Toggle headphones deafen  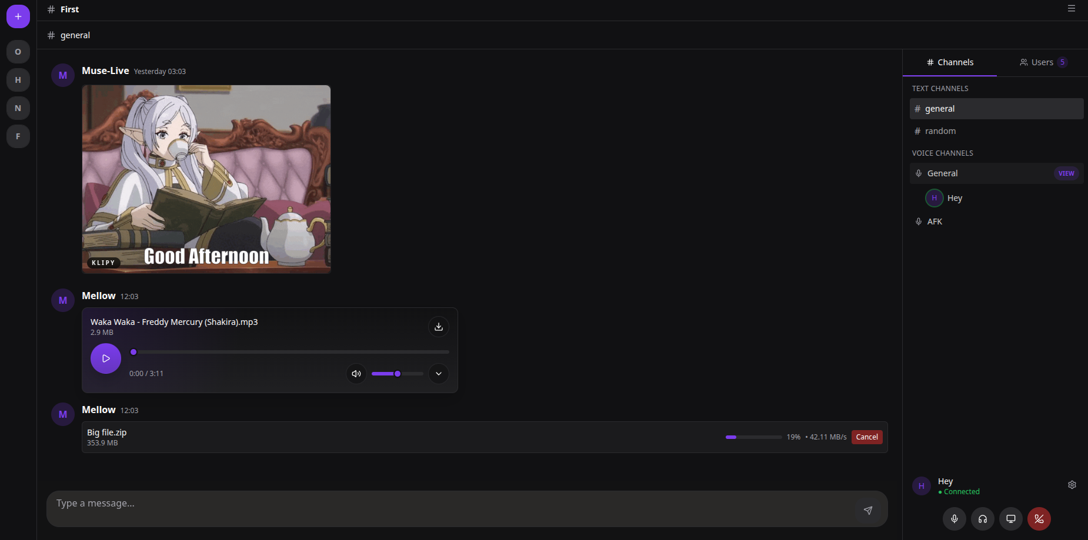pyautogui.click(x=982, y=519)
